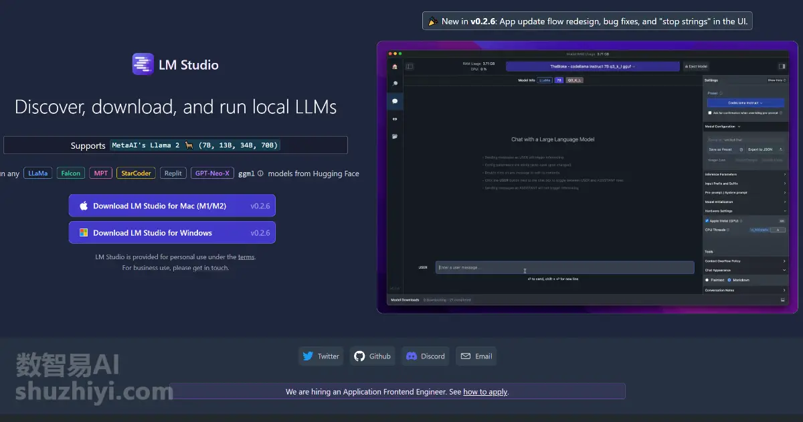Select the Chat bubble icon in sidebar

coord(395,101)
